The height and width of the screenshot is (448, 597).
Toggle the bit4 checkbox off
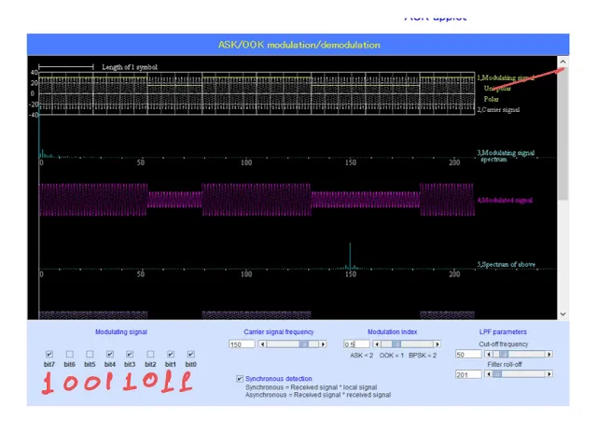pyautogui.click(x=110, y=355)
